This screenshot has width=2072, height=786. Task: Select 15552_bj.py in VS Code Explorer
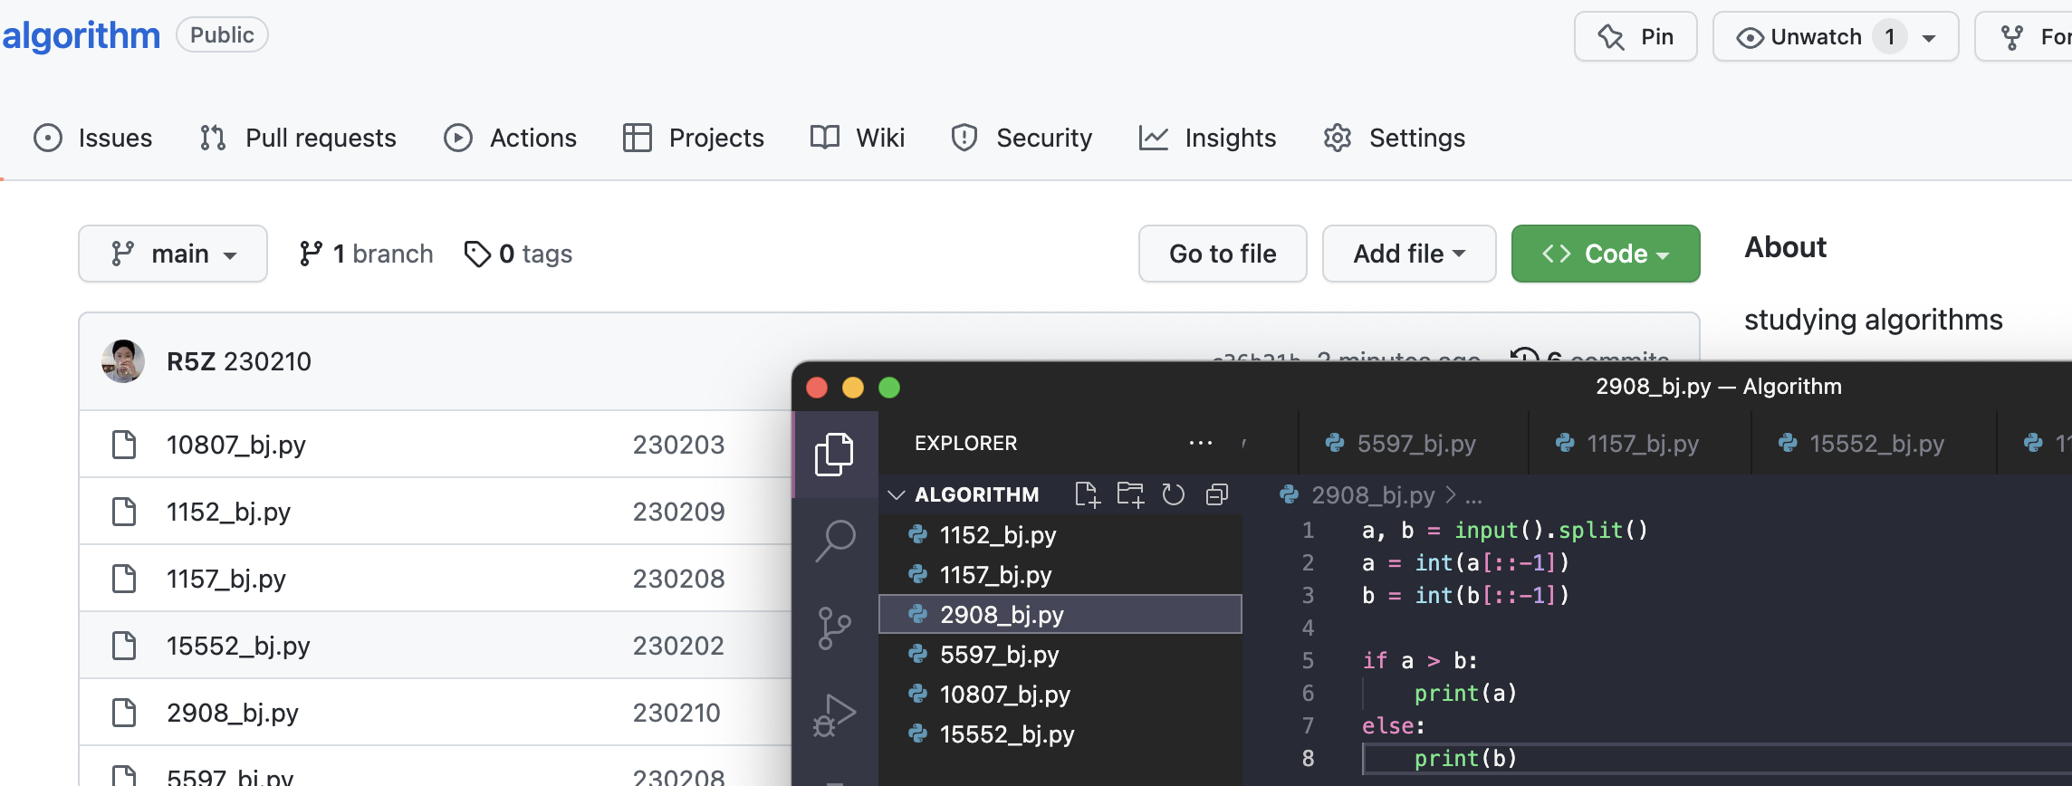pyautogui.click(x=1060, y=734)
